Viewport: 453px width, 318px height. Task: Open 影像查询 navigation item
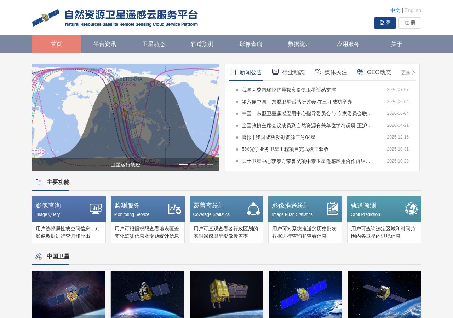coord(251,44)
